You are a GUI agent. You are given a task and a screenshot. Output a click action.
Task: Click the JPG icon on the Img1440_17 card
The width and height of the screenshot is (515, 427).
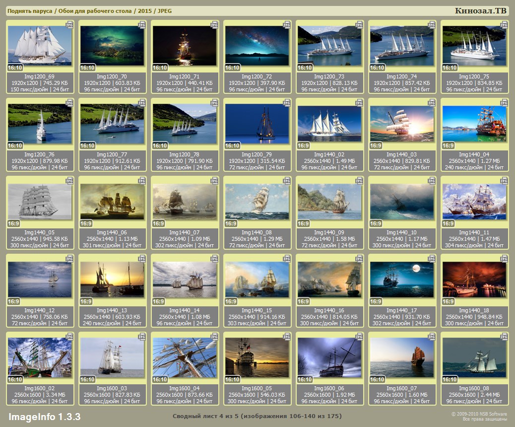coord(431,259)
